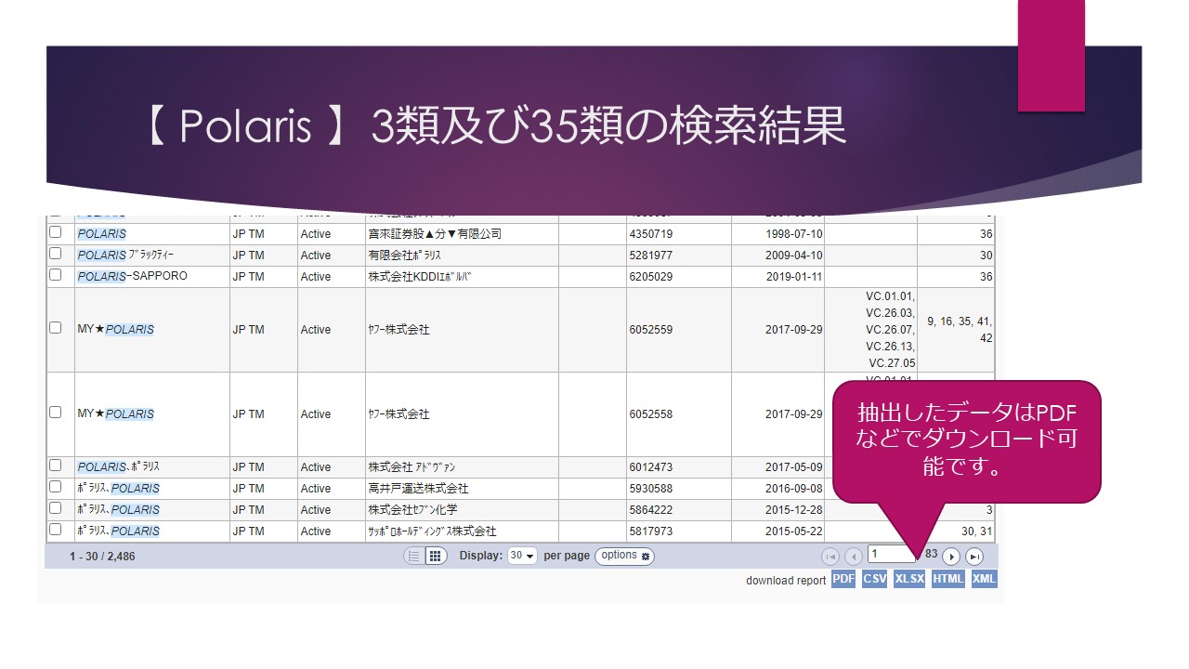This screenshot has width=1189, height=669.
Task: Check the POLARIS-SAPPORO row checkbox
Action: [55, 275]
